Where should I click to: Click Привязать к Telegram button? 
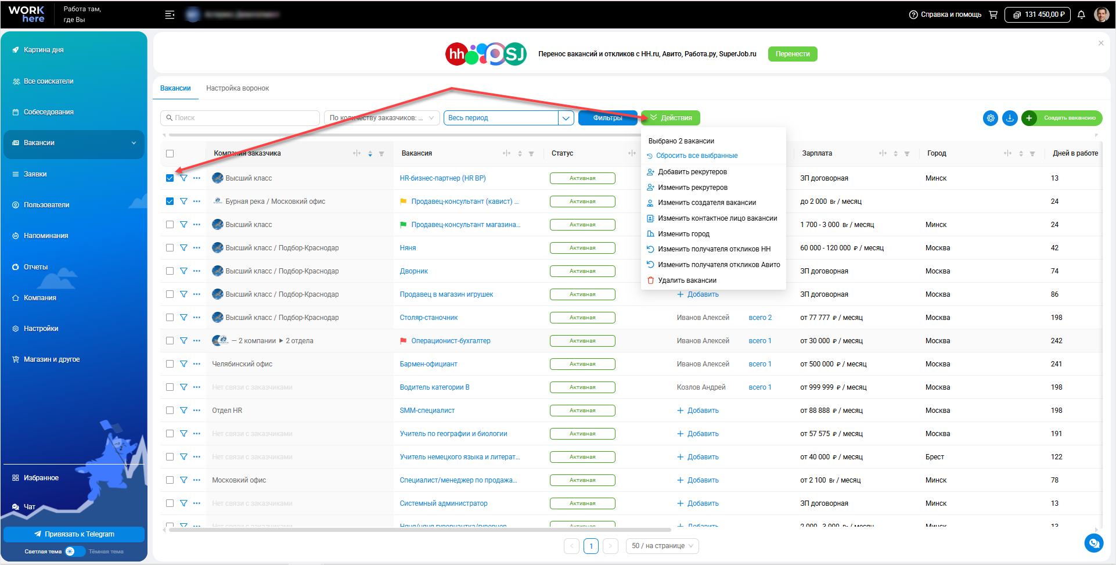pos(74,534)
